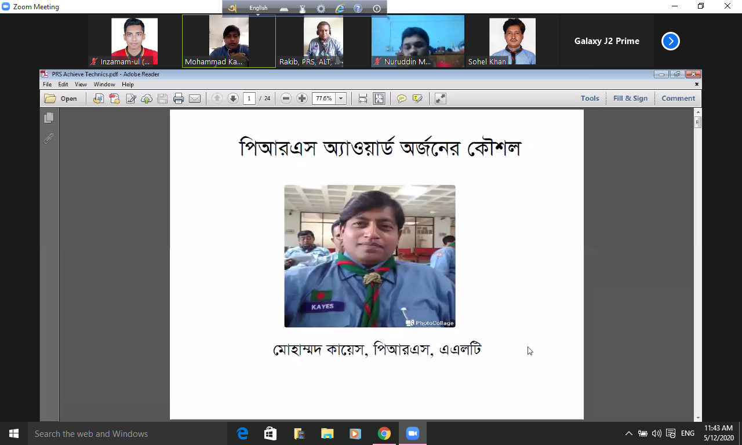The height and width of the screenshot is (445, 742).
Task: Open page thumbnails panel in sidebar
Action: click(49, 118)
